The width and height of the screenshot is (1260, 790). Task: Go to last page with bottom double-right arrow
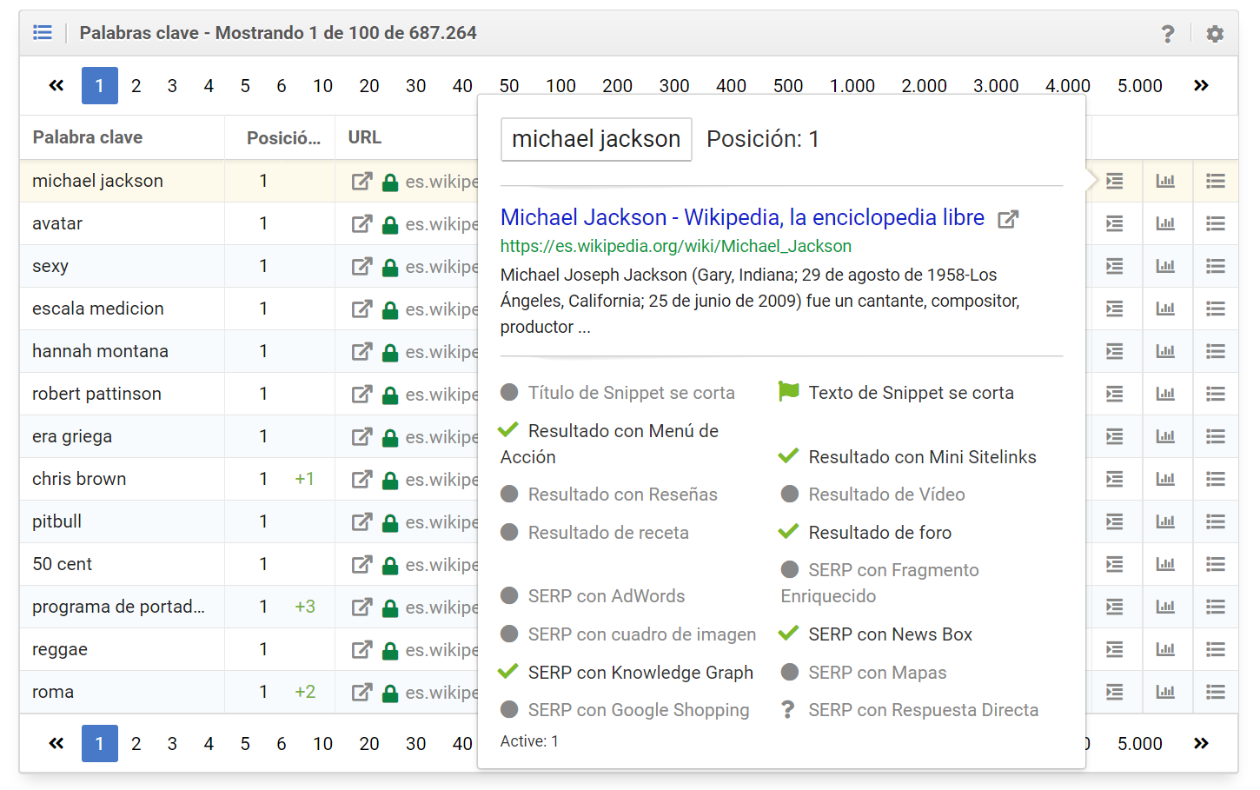(x=1201, y=743)
